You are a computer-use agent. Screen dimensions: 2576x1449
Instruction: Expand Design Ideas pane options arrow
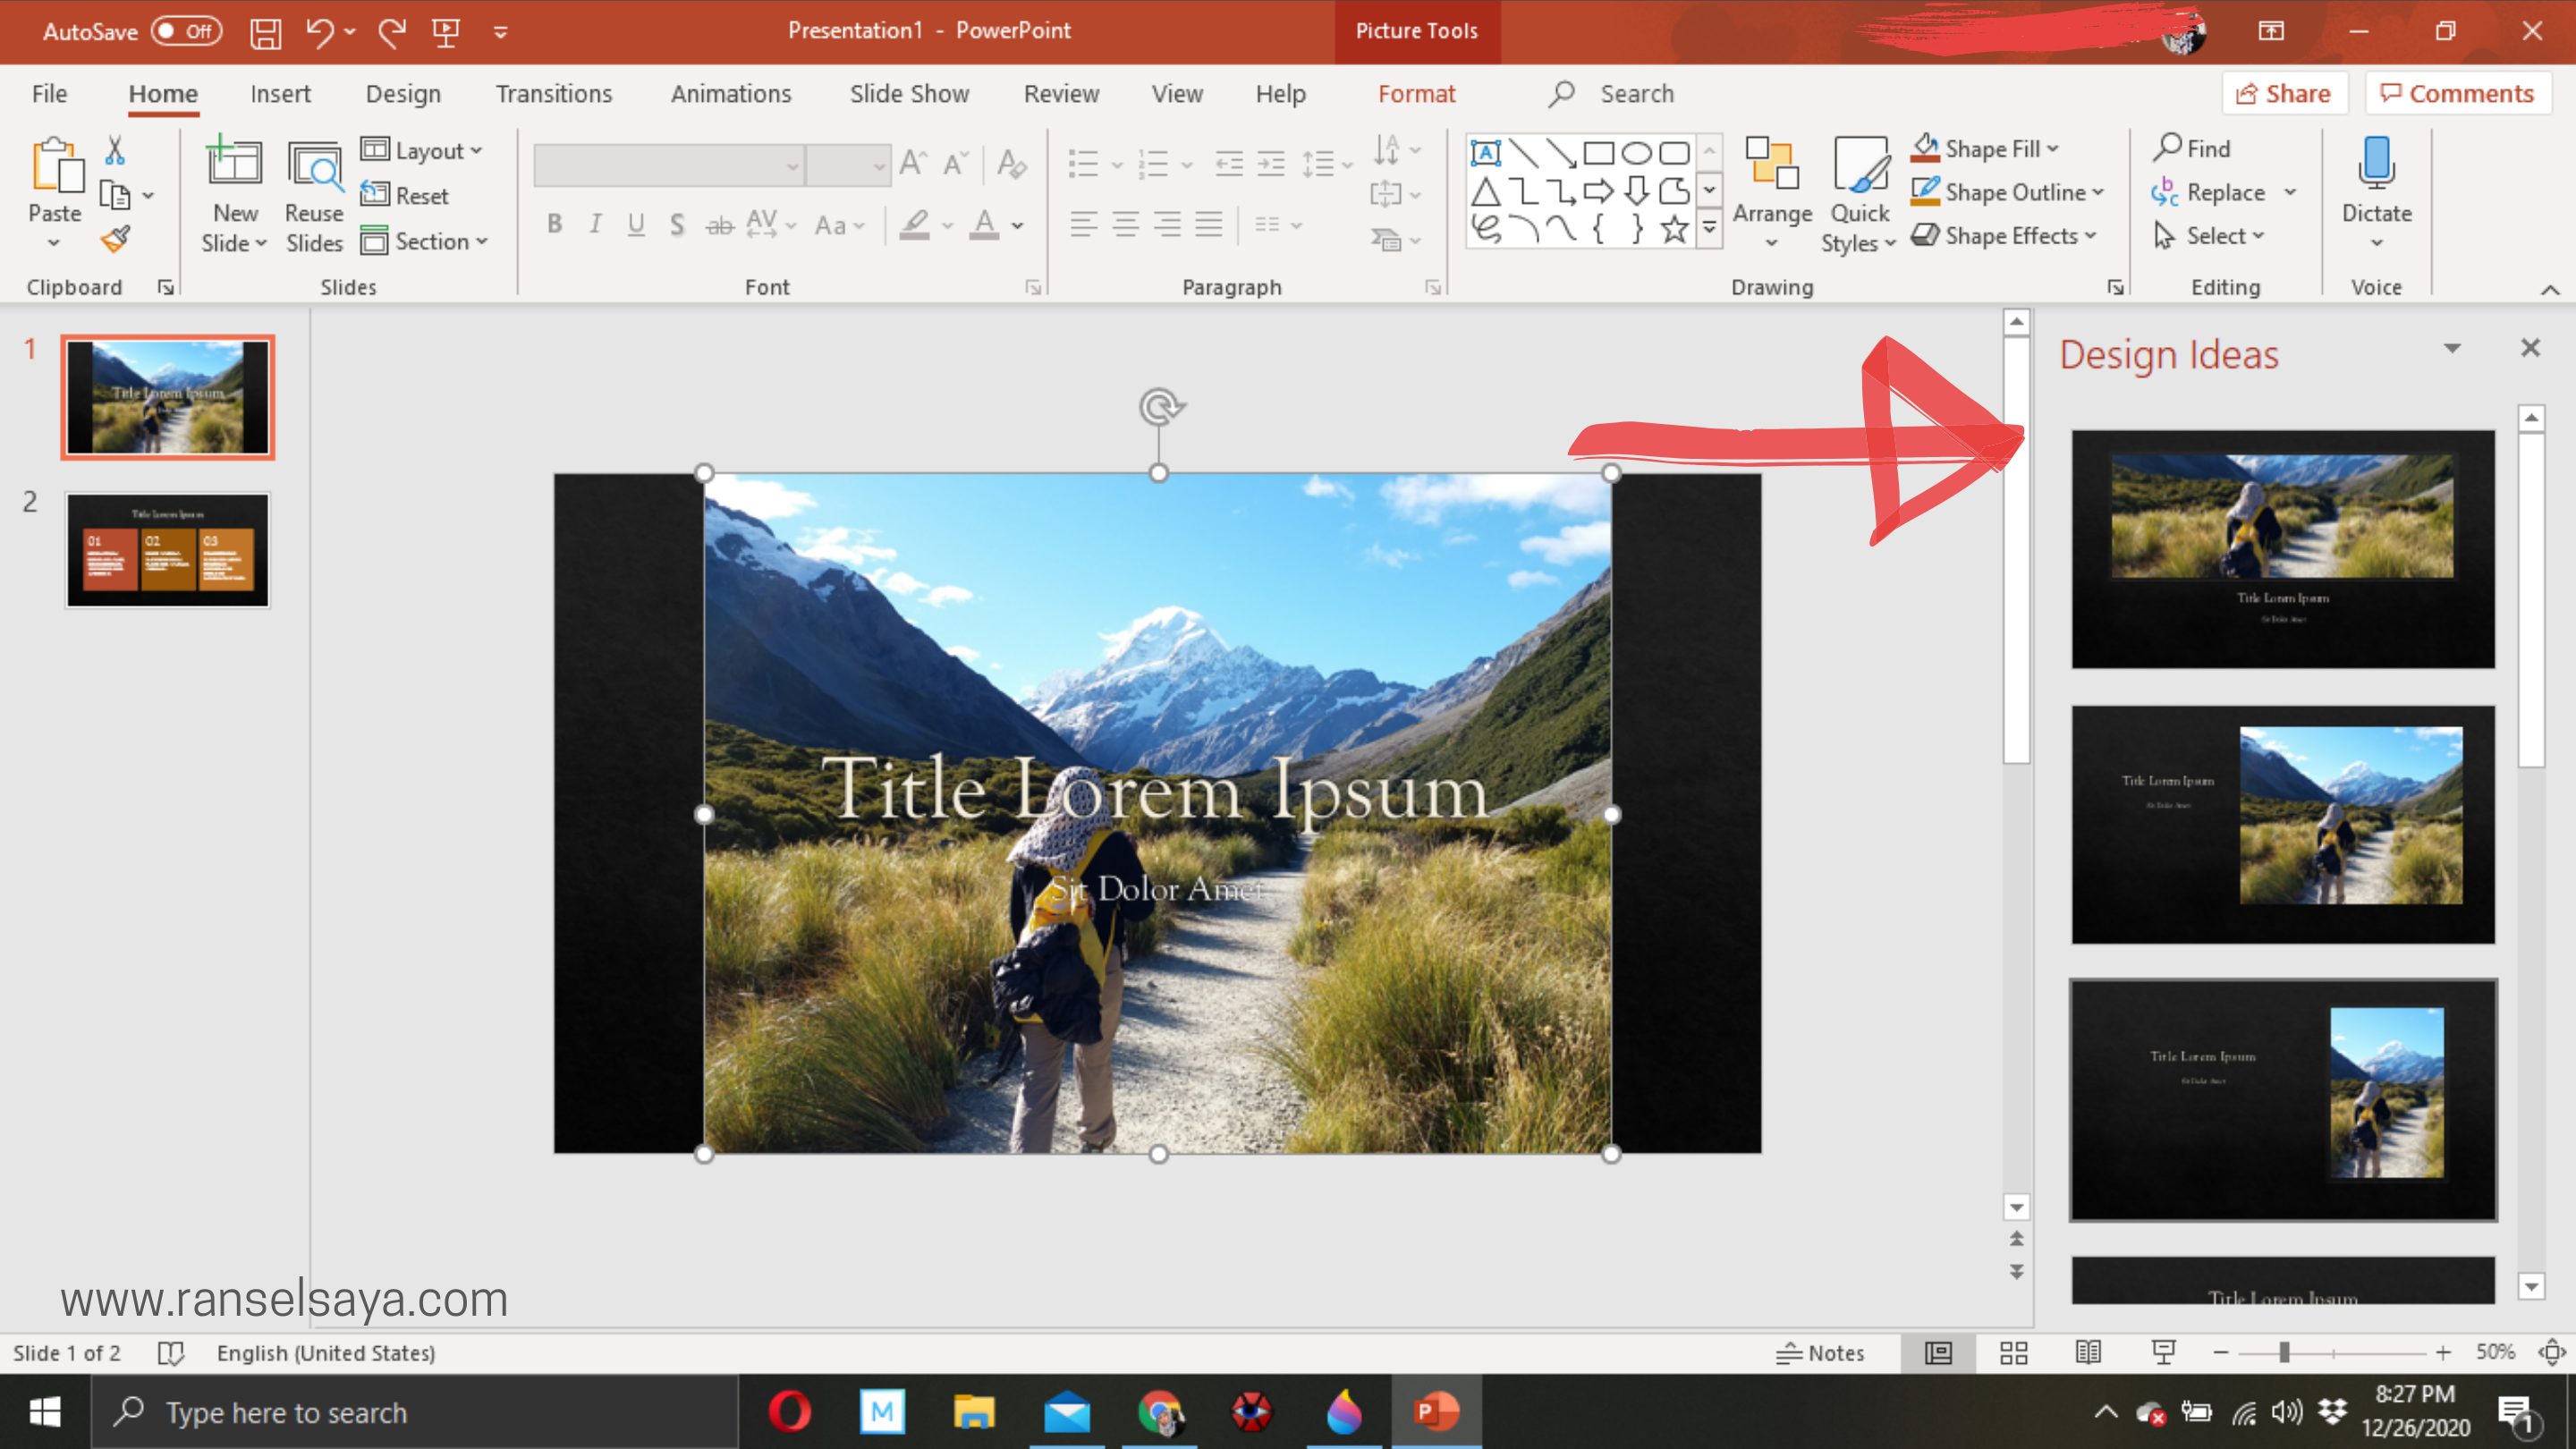click(x=2452, y=348)
